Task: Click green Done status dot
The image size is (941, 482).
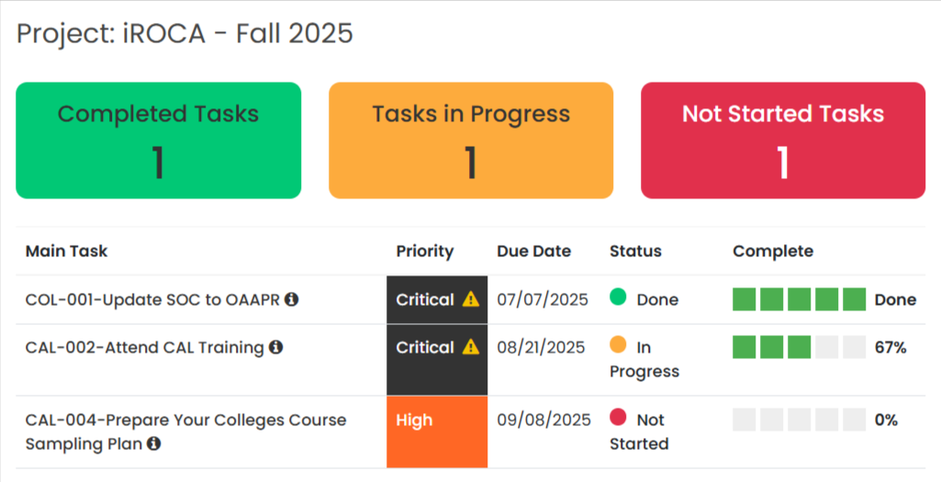Action: 618,297
